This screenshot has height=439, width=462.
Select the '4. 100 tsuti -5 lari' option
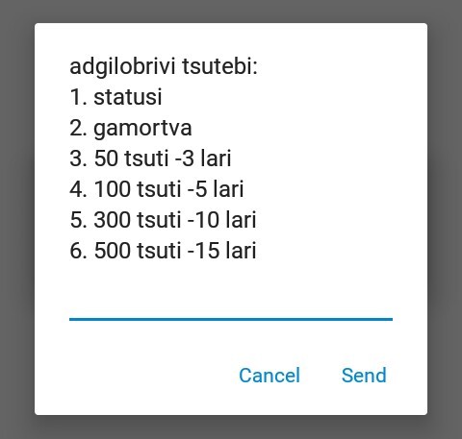[157, 189]
